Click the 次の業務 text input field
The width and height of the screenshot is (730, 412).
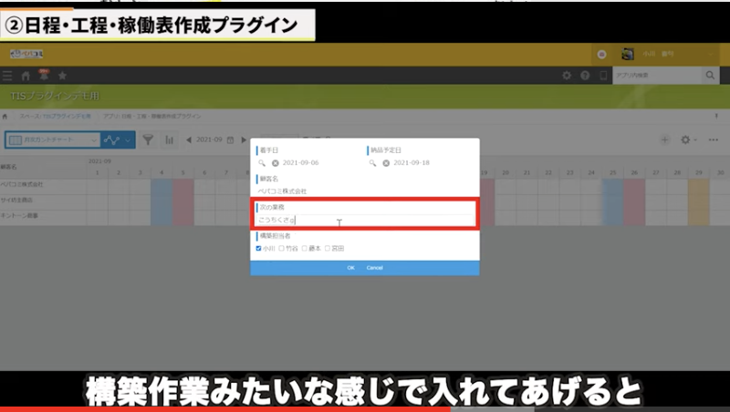click(x=365, y=220)
